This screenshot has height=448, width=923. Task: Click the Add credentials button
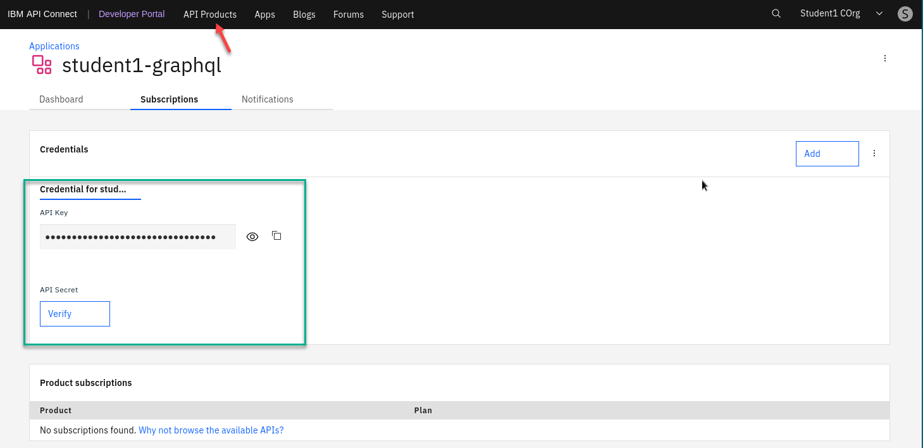pos(827,154)
